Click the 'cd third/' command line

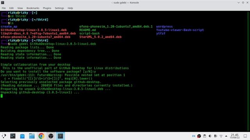click(x=18, y=16)
